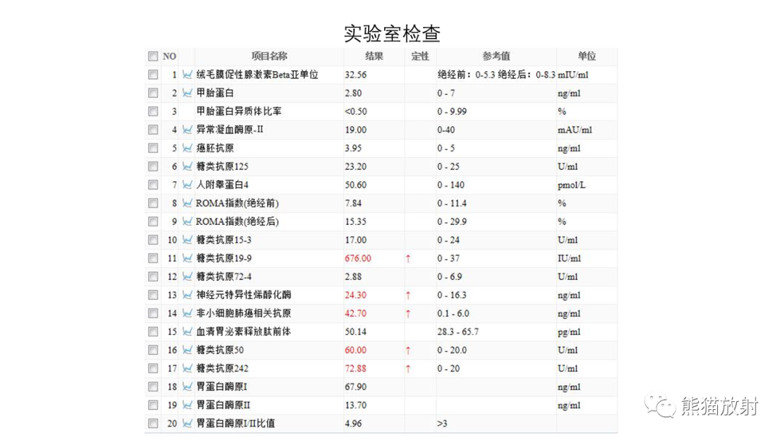Click the NO column header
This screenshot has width=784, height=441.
click(x=169, y=57)
